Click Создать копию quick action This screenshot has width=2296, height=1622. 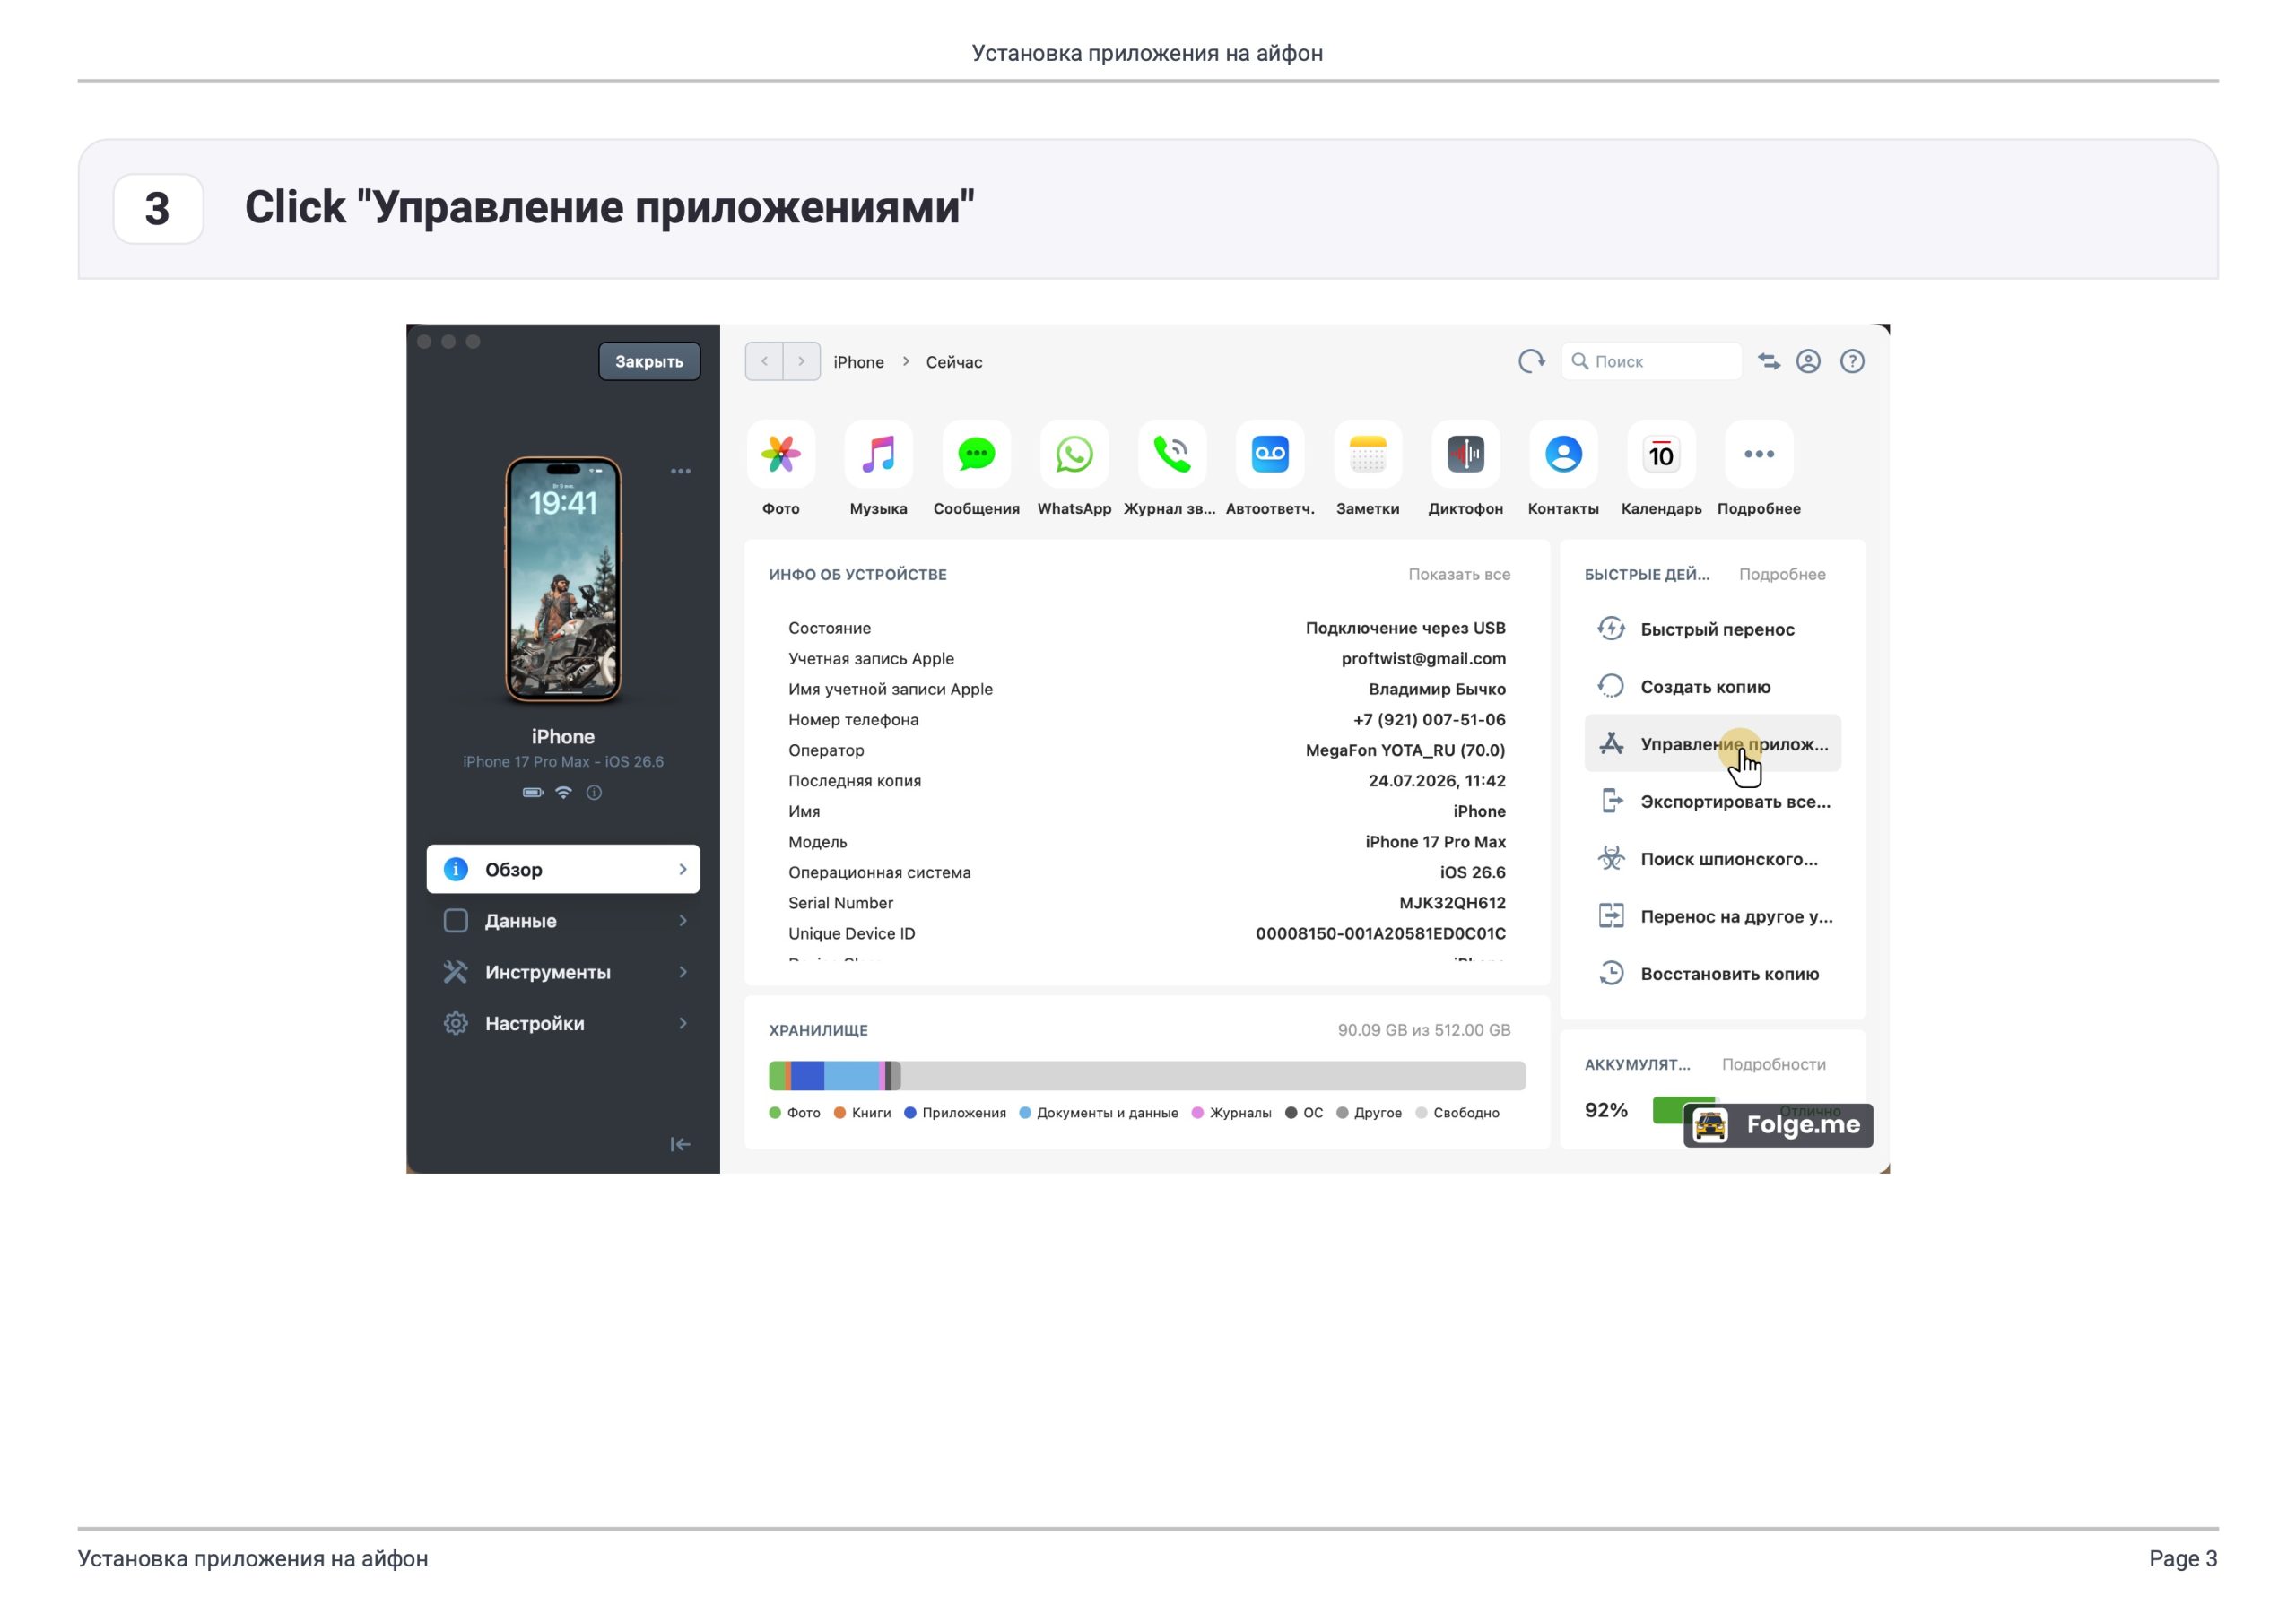tap(1712, 686)
